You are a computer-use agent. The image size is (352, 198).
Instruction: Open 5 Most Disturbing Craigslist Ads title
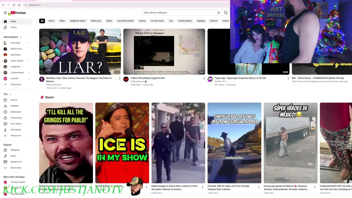tap(147, 78)
